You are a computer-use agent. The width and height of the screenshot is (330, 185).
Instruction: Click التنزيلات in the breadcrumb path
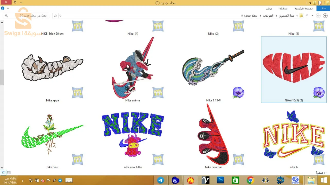click(268, 16)
